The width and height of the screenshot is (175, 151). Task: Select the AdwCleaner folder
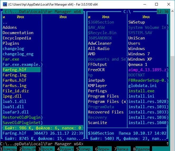pos(100,43)
